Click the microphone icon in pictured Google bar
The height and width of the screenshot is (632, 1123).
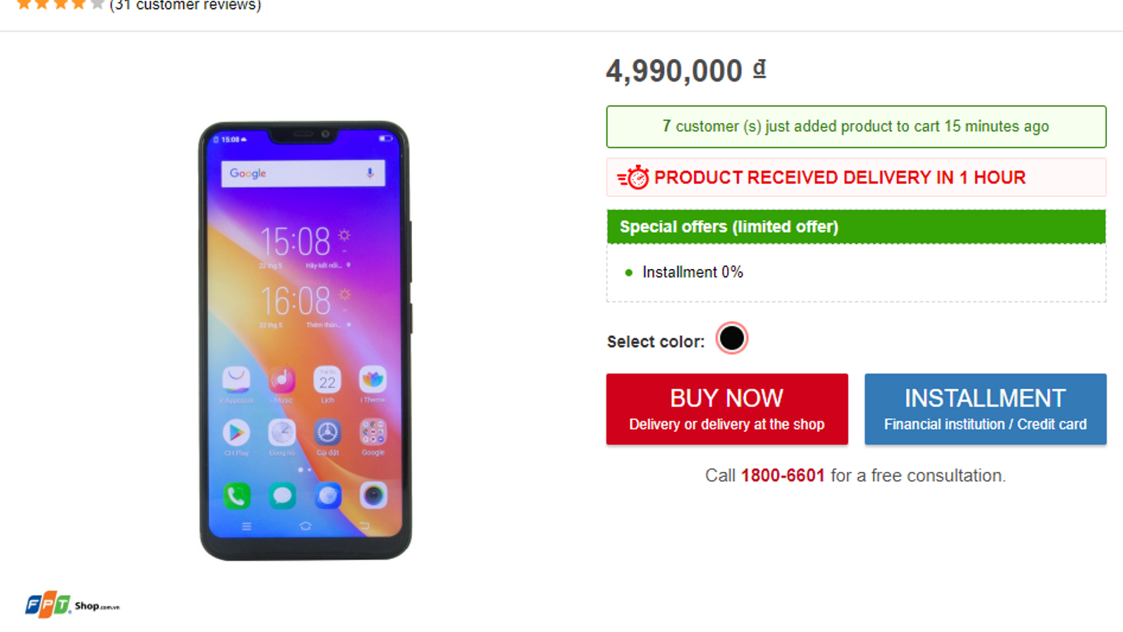coord(370,173)
